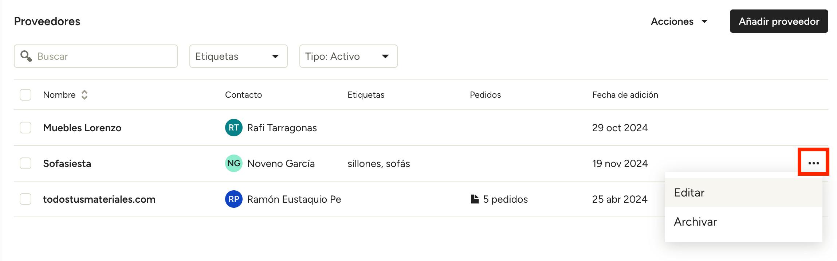Sort the list with the Nombre arrows

coord(85,95)
